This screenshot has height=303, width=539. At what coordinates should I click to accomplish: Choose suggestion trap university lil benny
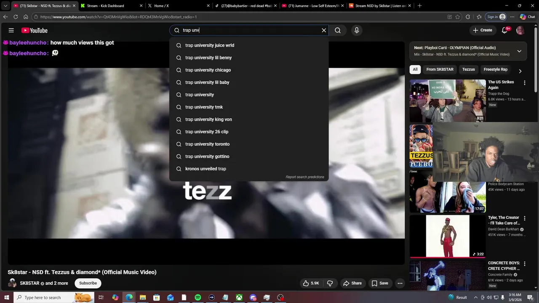[x=249, y=58]
